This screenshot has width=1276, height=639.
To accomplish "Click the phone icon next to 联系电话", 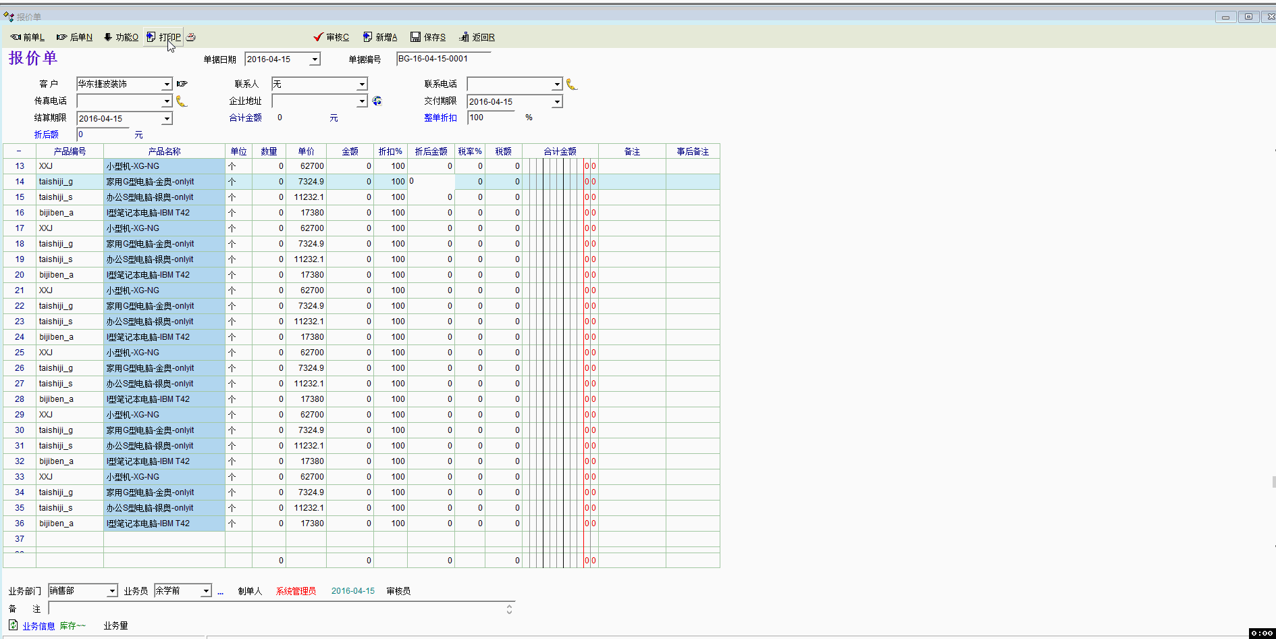I will click(572, 84).
